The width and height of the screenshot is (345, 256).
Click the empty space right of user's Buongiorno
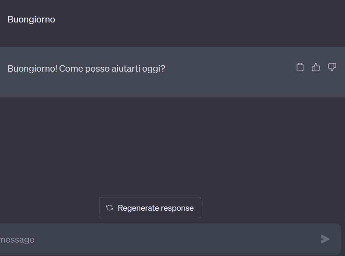coord(195,20)
